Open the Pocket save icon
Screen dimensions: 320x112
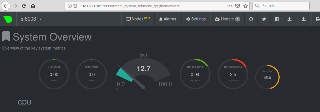click(238, 6)
